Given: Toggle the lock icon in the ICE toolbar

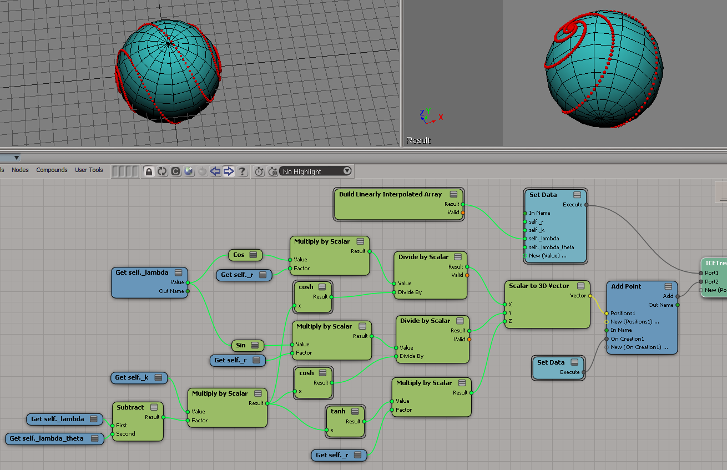Looking at the screenshot, I should coord(149,171).
